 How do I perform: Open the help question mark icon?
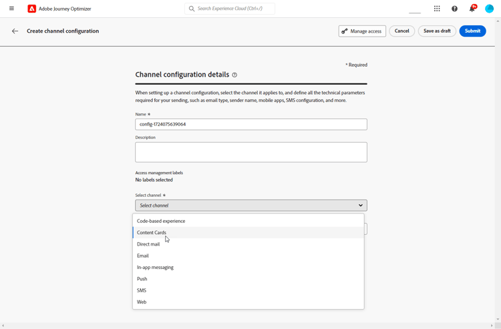pyautogui.click(x=454, y=9)
